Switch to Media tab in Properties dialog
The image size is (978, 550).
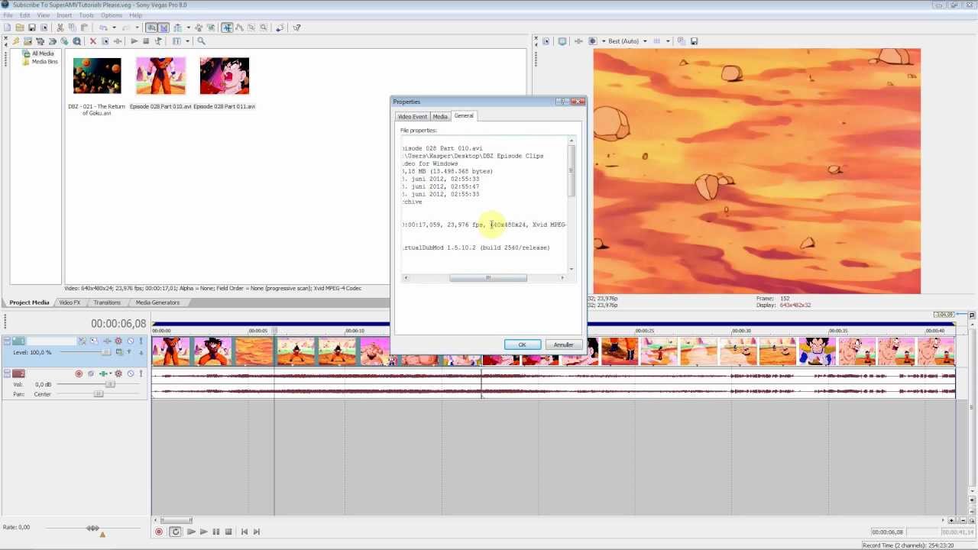point(440,116)
